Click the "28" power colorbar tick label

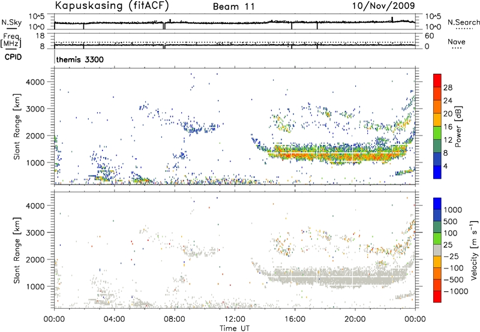click(x=448, y=87)
